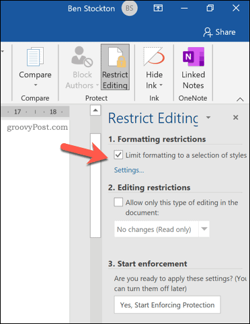The image size is (250, 324).
Task: Restore down the Word window
Action: pyautogui.click(x=210, y=8)
